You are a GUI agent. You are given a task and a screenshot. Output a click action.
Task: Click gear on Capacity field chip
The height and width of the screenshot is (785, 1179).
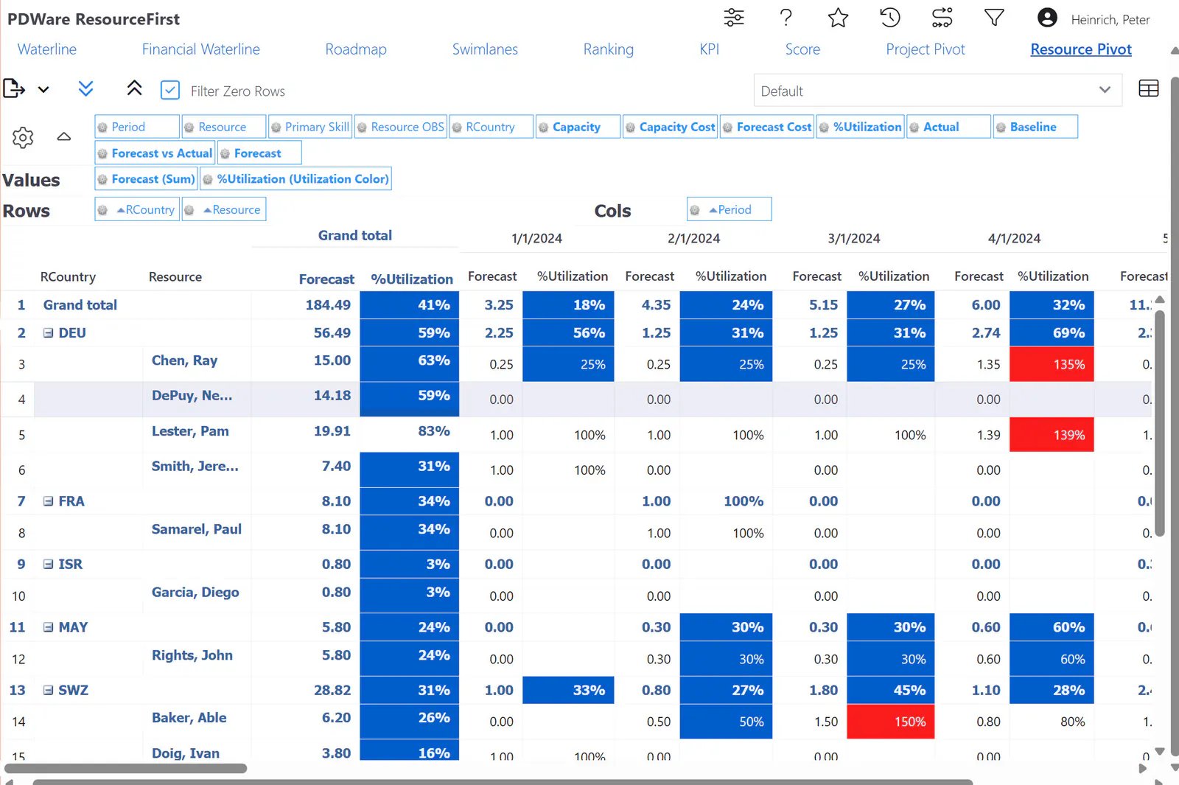544,128
